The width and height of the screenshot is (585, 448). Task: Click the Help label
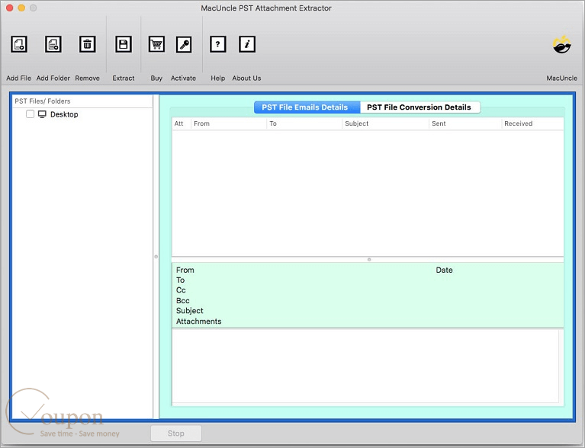pyautogui.click(x=218, y=78)
